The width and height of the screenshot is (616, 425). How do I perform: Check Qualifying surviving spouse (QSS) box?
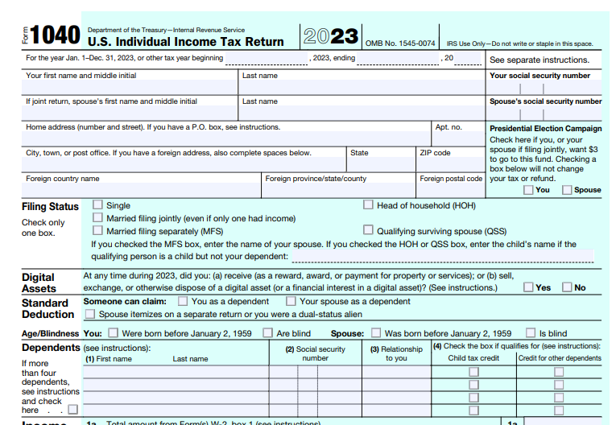[368, 229]
